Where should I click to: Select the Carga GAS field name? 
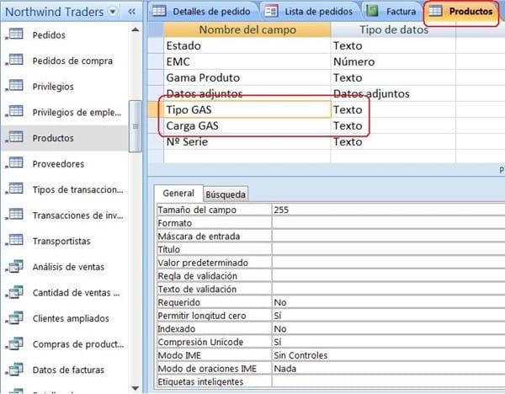click(x=247, y=125)
